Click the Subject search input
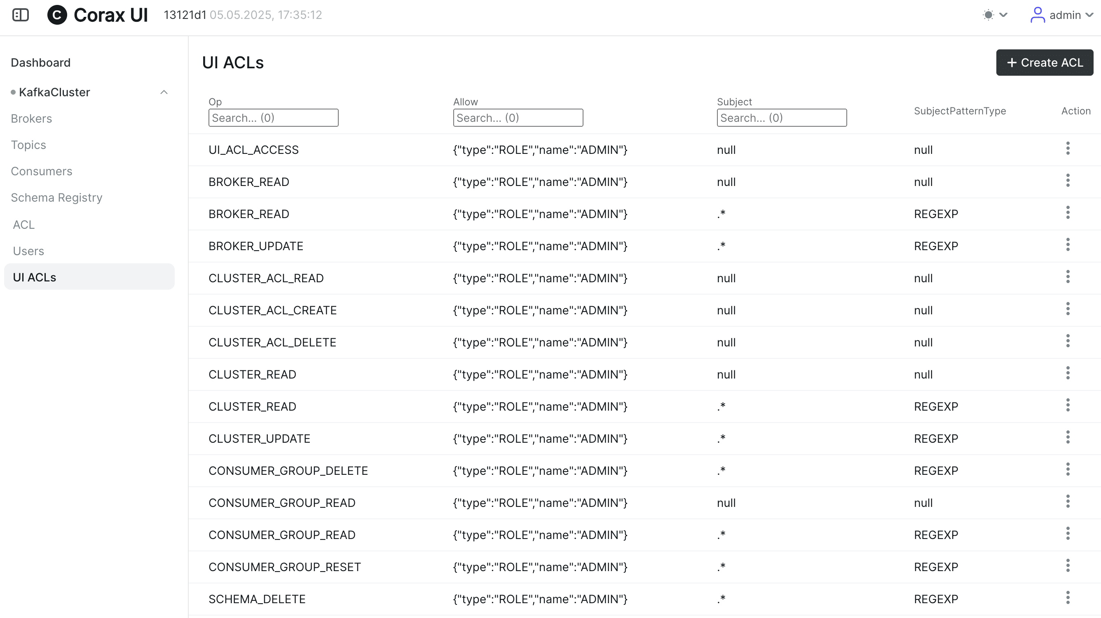 coord(781,118)
